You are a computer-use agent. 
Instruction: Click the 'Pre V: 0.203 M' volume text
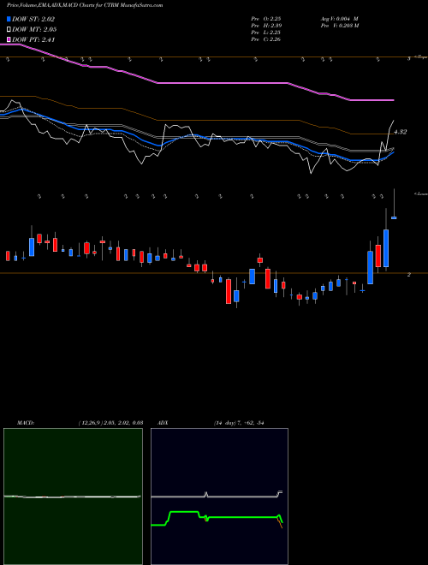[339, 26]
